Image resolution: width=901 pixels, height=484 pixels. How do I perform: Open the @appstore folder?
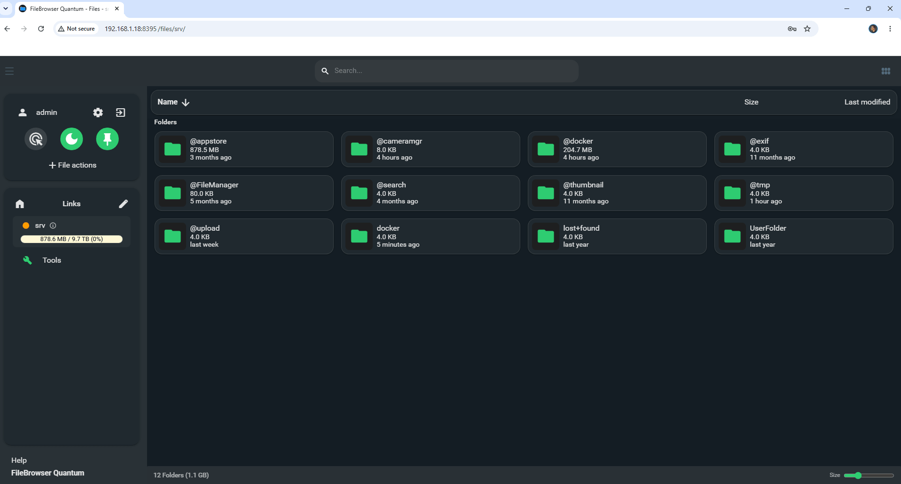[x=244, y=149]
